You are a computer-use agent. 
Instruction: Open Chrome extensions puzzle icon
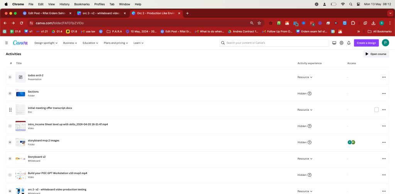(x=353, y=23)
